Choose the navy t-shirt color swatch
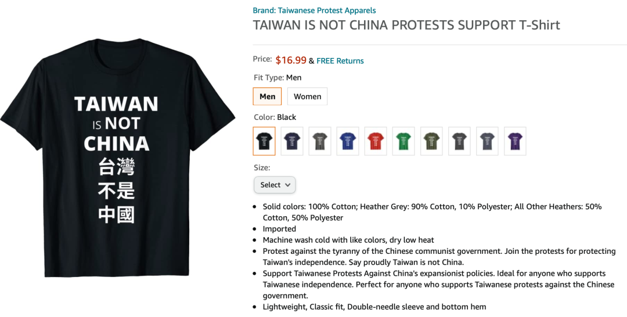 pyautogui.click(x=292, y=141)
